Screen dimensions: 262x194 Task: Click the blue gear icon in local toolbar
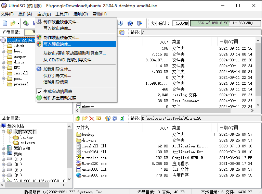[115, 119]
